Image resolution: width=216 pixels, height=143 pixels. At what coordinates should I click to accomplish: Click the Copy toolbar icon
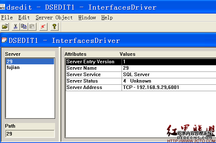24,26
